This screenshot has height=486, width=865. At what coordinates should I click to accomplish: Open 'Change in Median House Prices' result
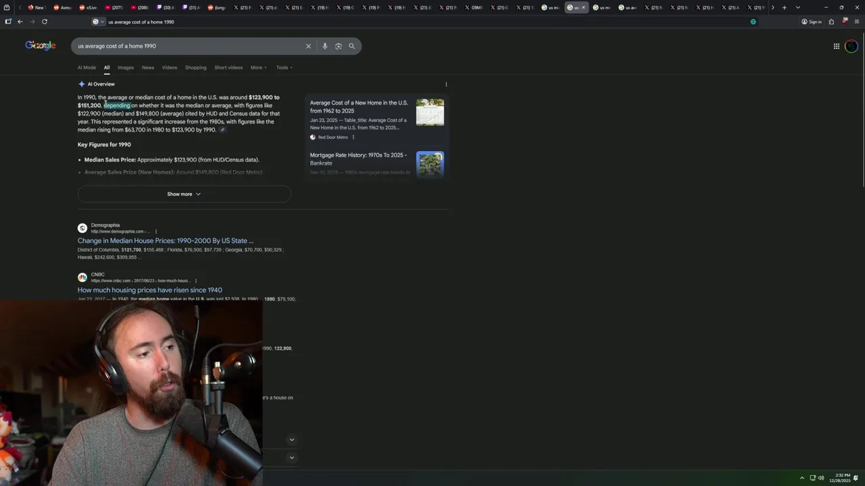pos(166,241)
